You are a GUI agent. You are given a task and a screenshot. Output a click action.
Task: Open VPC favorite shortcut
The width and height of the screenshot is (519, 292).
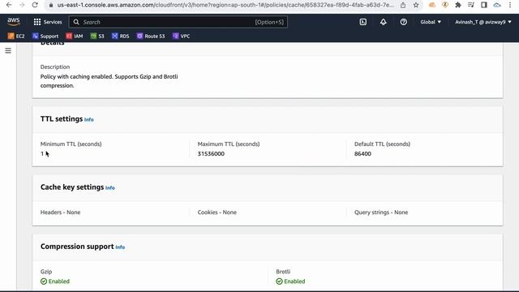click(182, 36)
